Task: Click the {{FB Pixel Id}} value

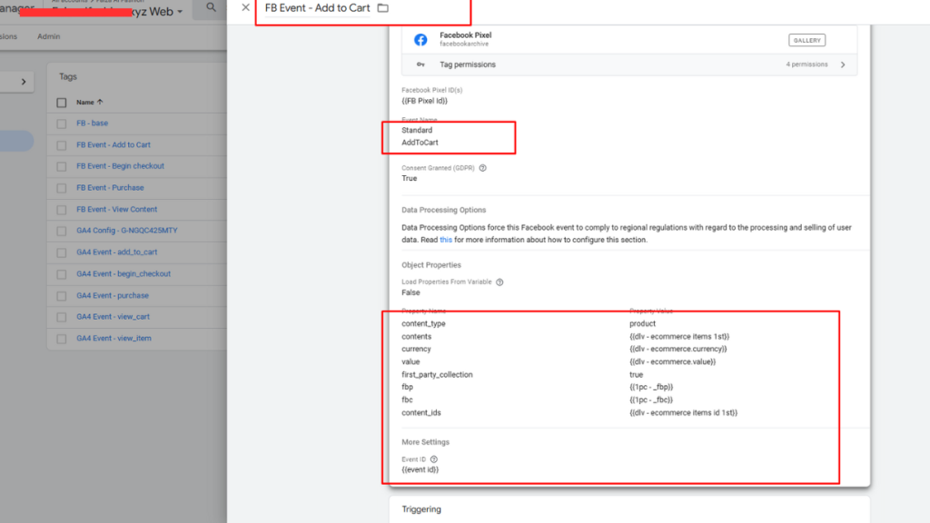Action: (x=425, y=101)
